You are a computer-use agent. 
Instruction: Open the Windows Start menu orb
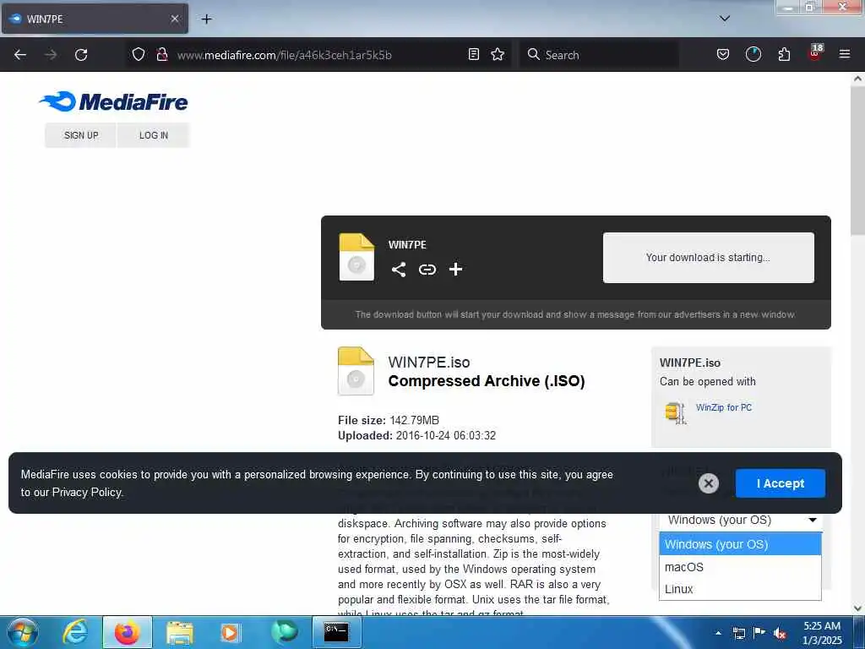(23, 632)
